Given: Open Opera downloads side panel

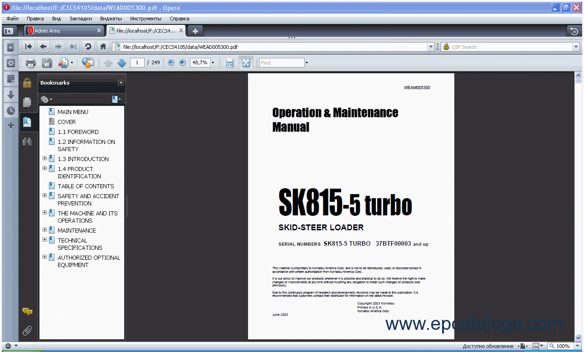Looking at the screenshot, I should click(10, 95).
